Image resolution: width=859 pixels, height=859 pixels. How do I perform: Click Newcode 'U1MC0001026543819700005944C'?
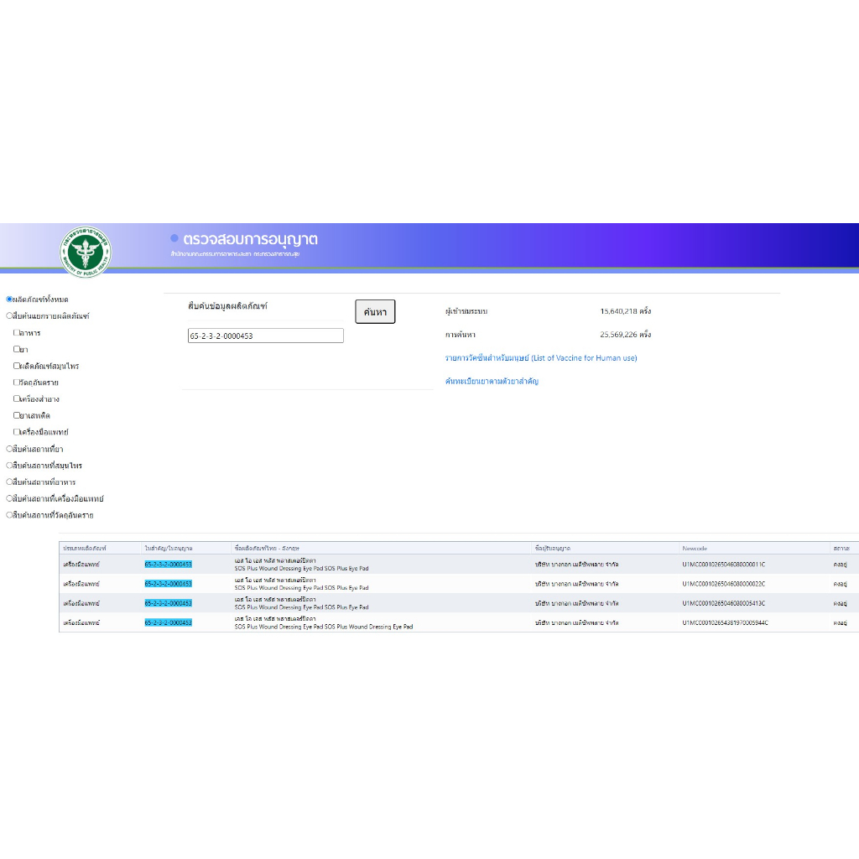(726, 623)
